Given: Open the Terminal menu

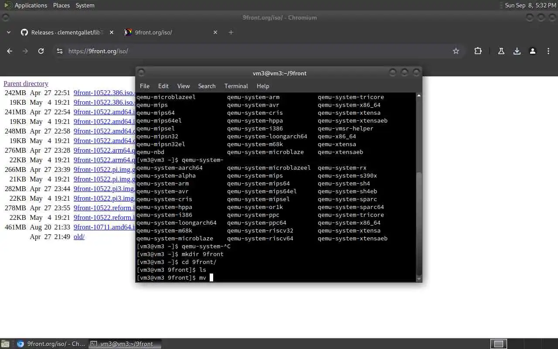Looking at the screenshot, I should click(236, 86).
